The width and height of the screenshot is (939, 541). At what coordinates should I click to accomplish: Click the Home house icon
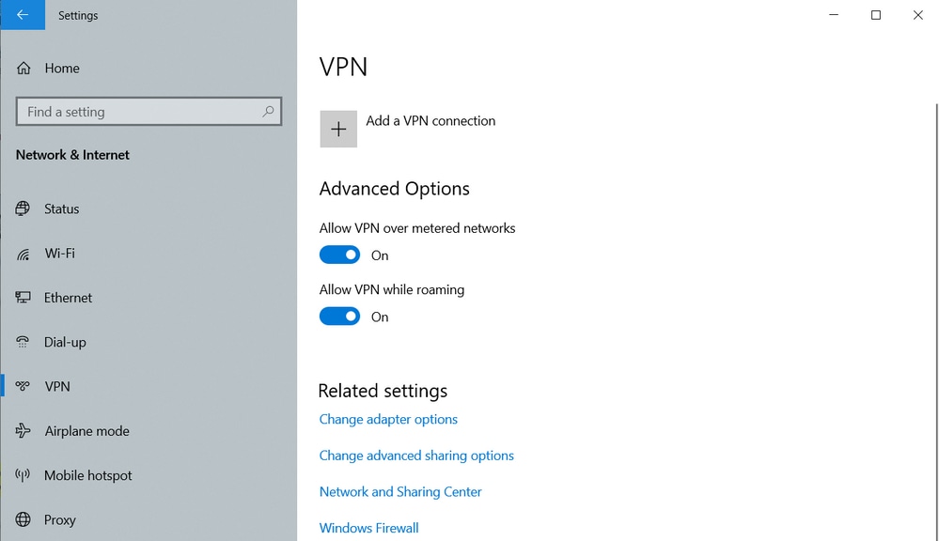[23, 69]
